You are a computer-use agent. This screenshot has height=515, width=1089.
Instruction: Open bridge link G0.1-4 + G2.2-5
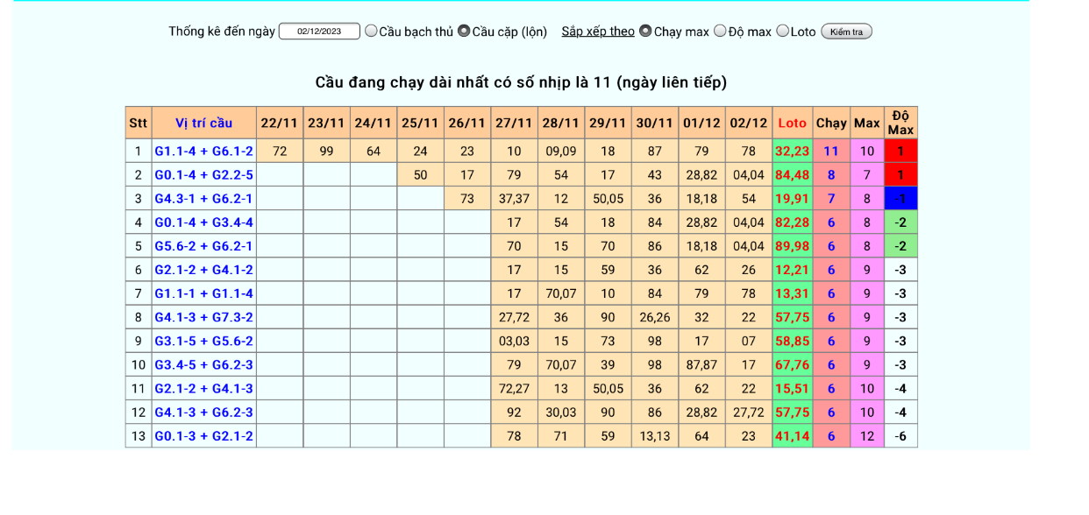(203, 175)
